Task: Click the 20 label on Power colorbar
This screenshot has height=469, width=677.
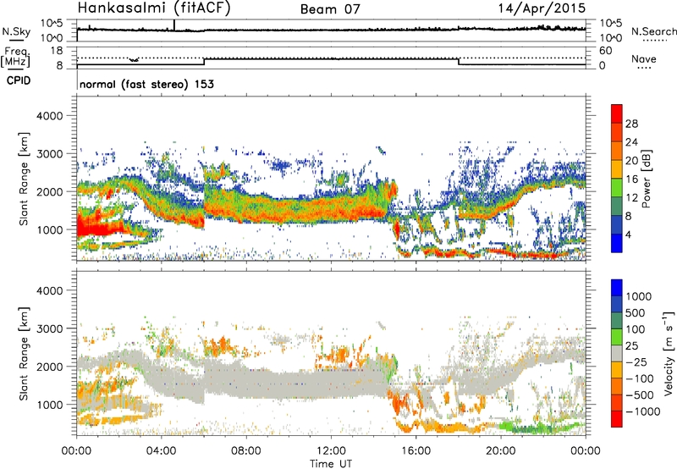Action: point(631,161)
